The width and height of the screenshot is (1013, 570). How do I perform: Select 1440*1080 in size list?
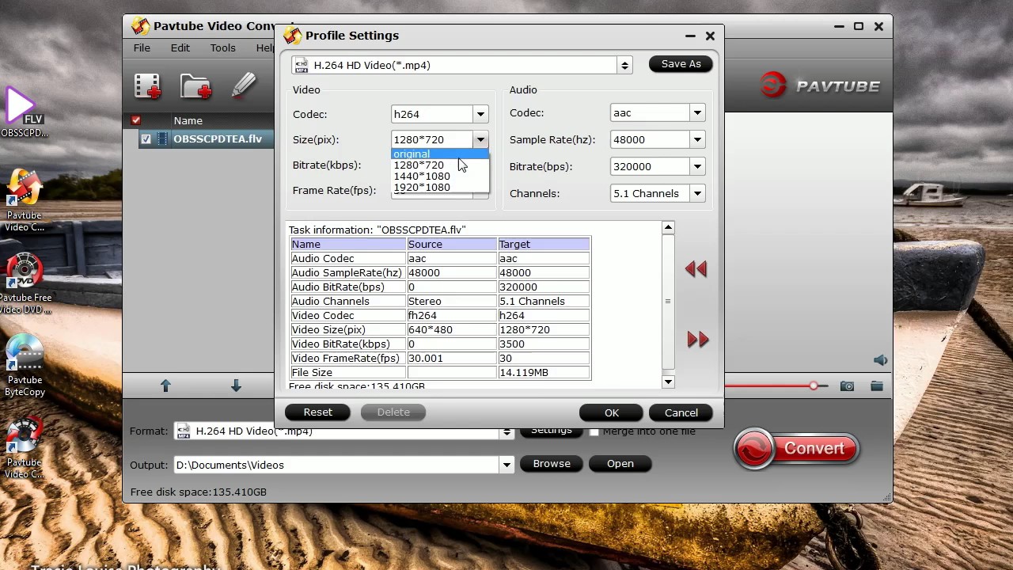click(x=440, y=177)
